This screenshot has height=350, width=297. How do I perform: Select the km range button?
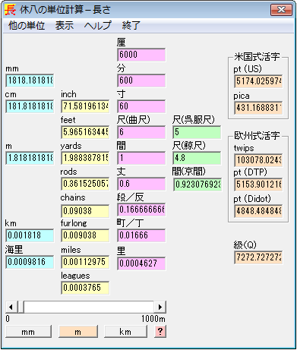[125, 332]
